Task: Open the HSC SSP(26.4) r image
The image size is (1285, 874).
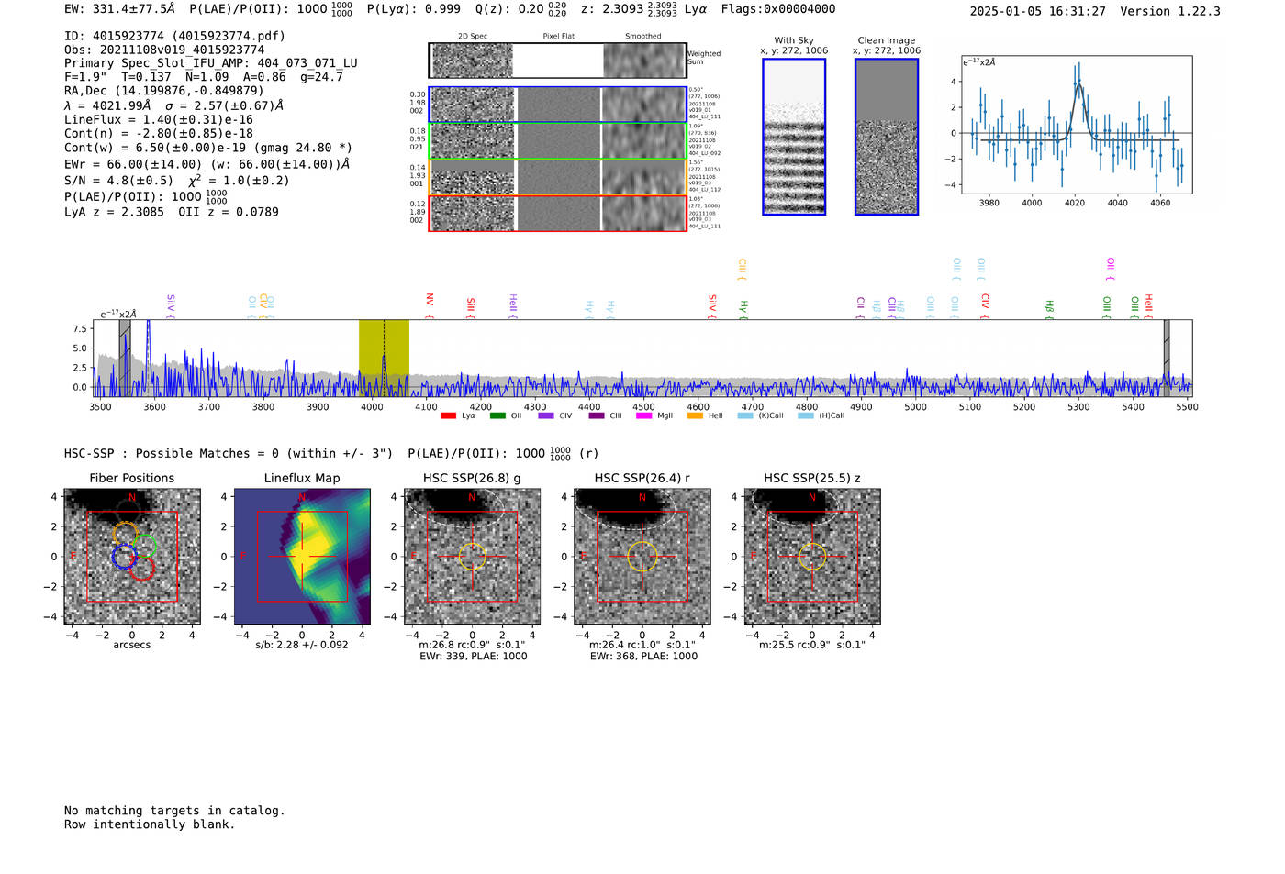Action: click(x=642, y=556)
